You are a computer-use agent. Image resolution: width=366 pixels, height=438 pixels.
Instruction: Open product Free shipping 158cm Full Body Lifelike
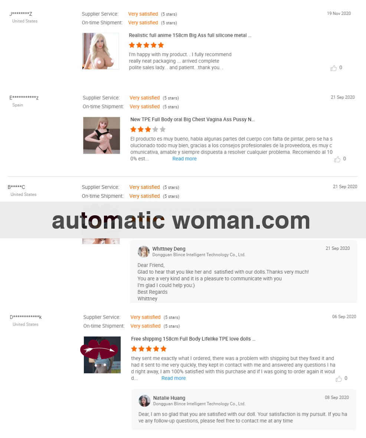(x=193, y=339)
